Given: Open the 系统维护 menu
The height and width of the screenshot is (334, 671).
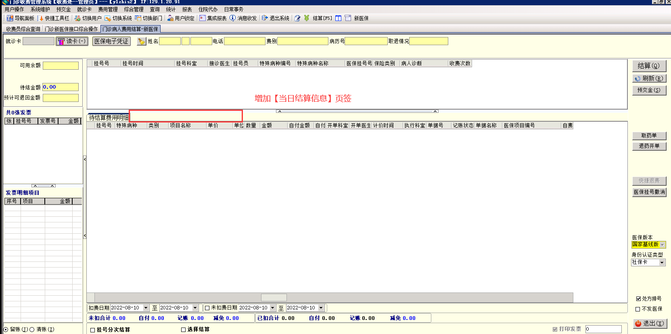Looking at the screenshot, I should 40,9.
